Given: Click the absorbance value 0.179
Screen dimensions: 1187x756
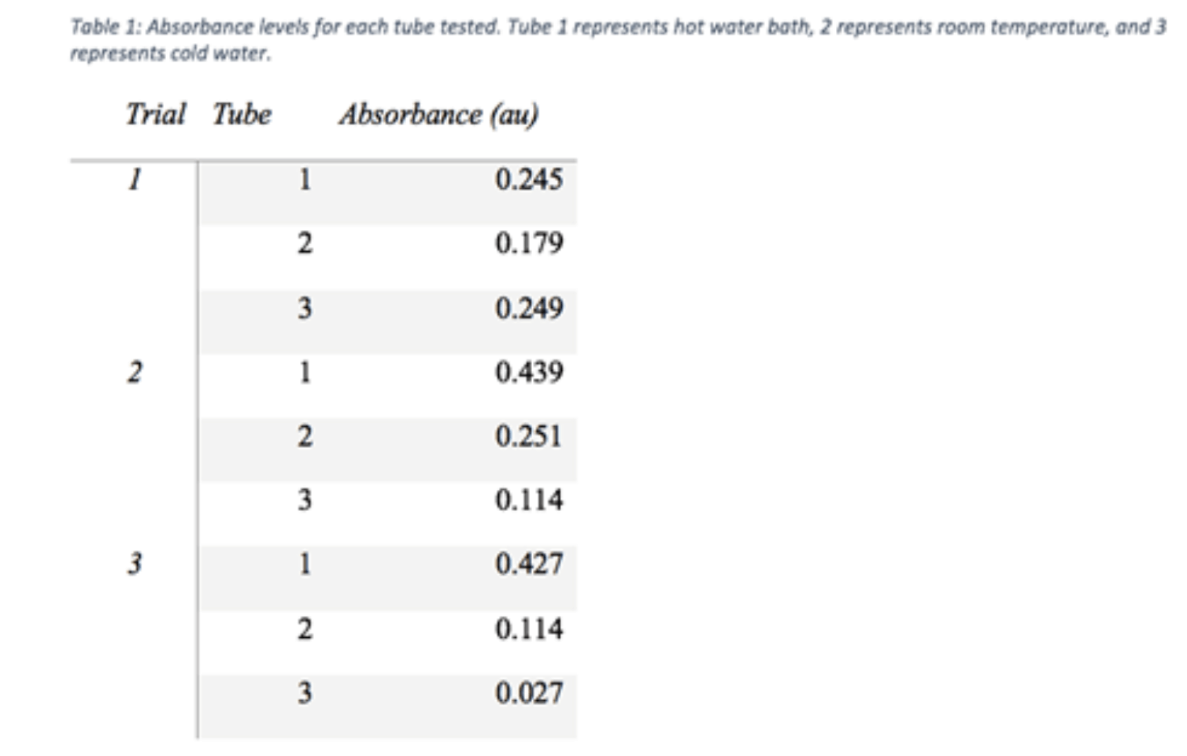Looking at the screenshot, I should 529,244.
